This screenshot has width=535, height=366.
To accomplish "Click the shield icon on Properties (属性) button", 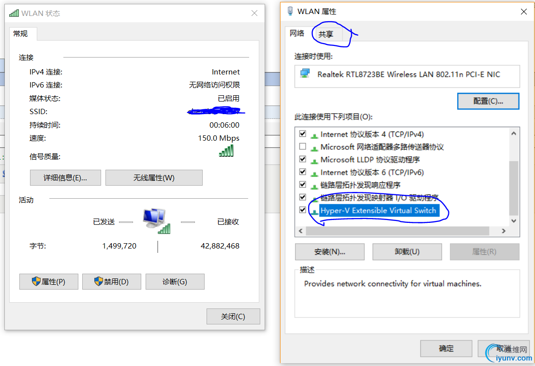I will coord(36,281).
